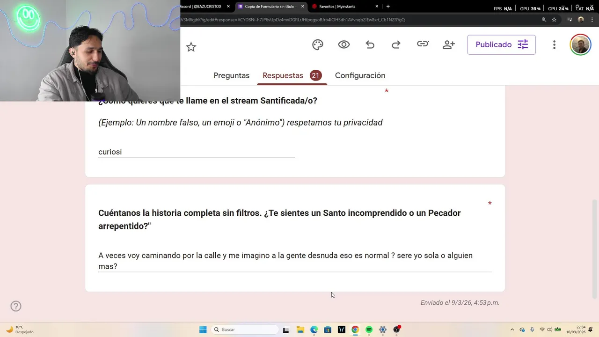Close the Discord browser tab
The width and height of the screenshot is (599, 337).
tap(228, 7)
